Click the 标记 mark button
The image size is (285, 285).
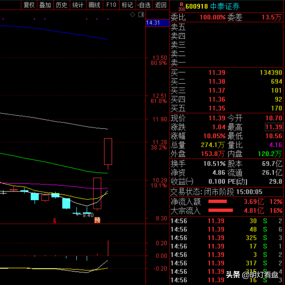click(127, 5)
